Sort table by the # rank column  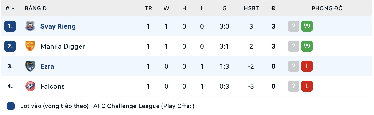10,8
